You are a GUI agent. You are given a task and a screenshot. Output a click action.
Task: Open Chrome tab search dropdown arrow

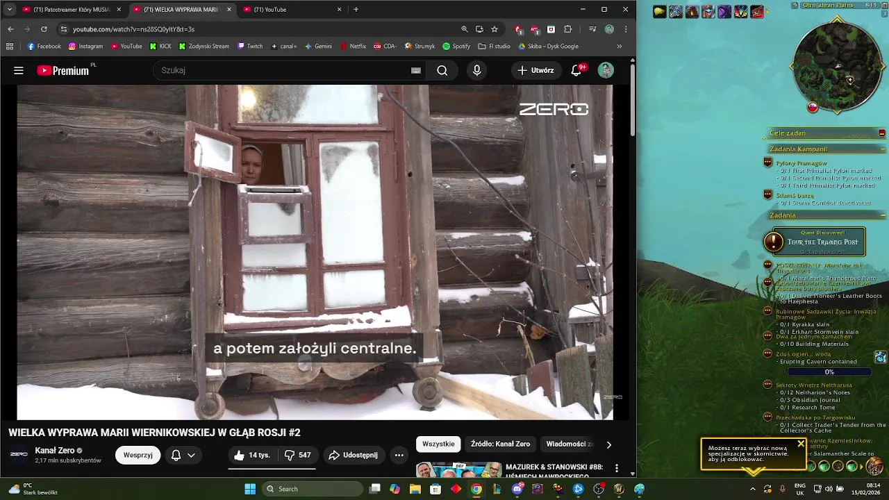click(9, 10)
